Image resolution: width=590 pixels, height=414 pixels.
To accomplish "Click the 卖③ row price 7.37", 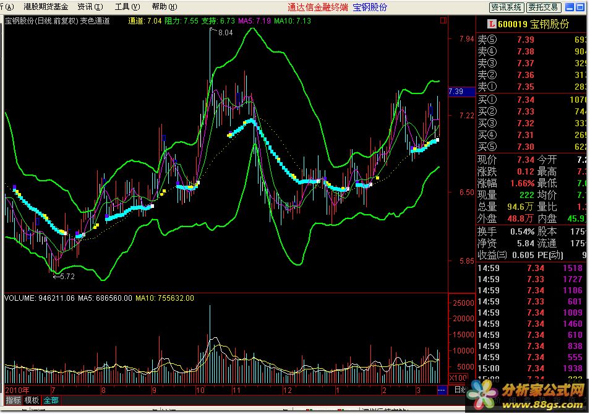I will [x=526, y=63].
